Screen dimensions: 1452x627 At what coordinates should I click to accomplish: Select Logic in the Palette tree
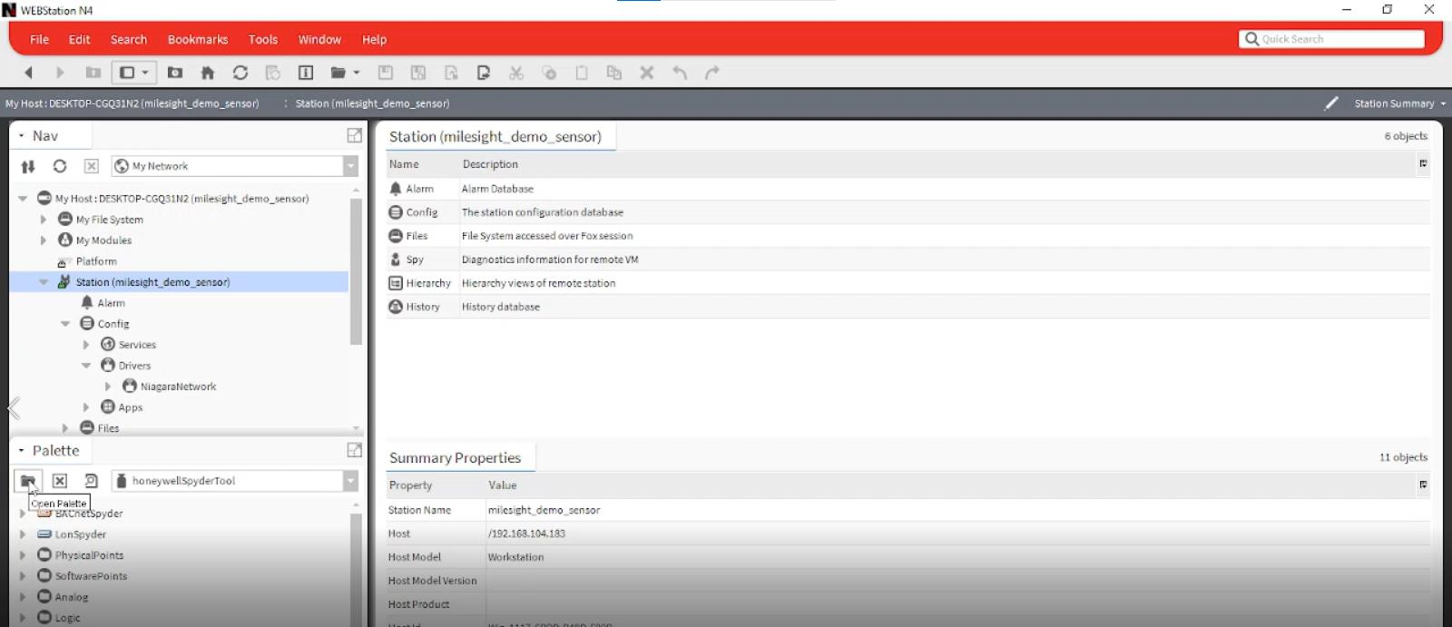click(67, 618)
